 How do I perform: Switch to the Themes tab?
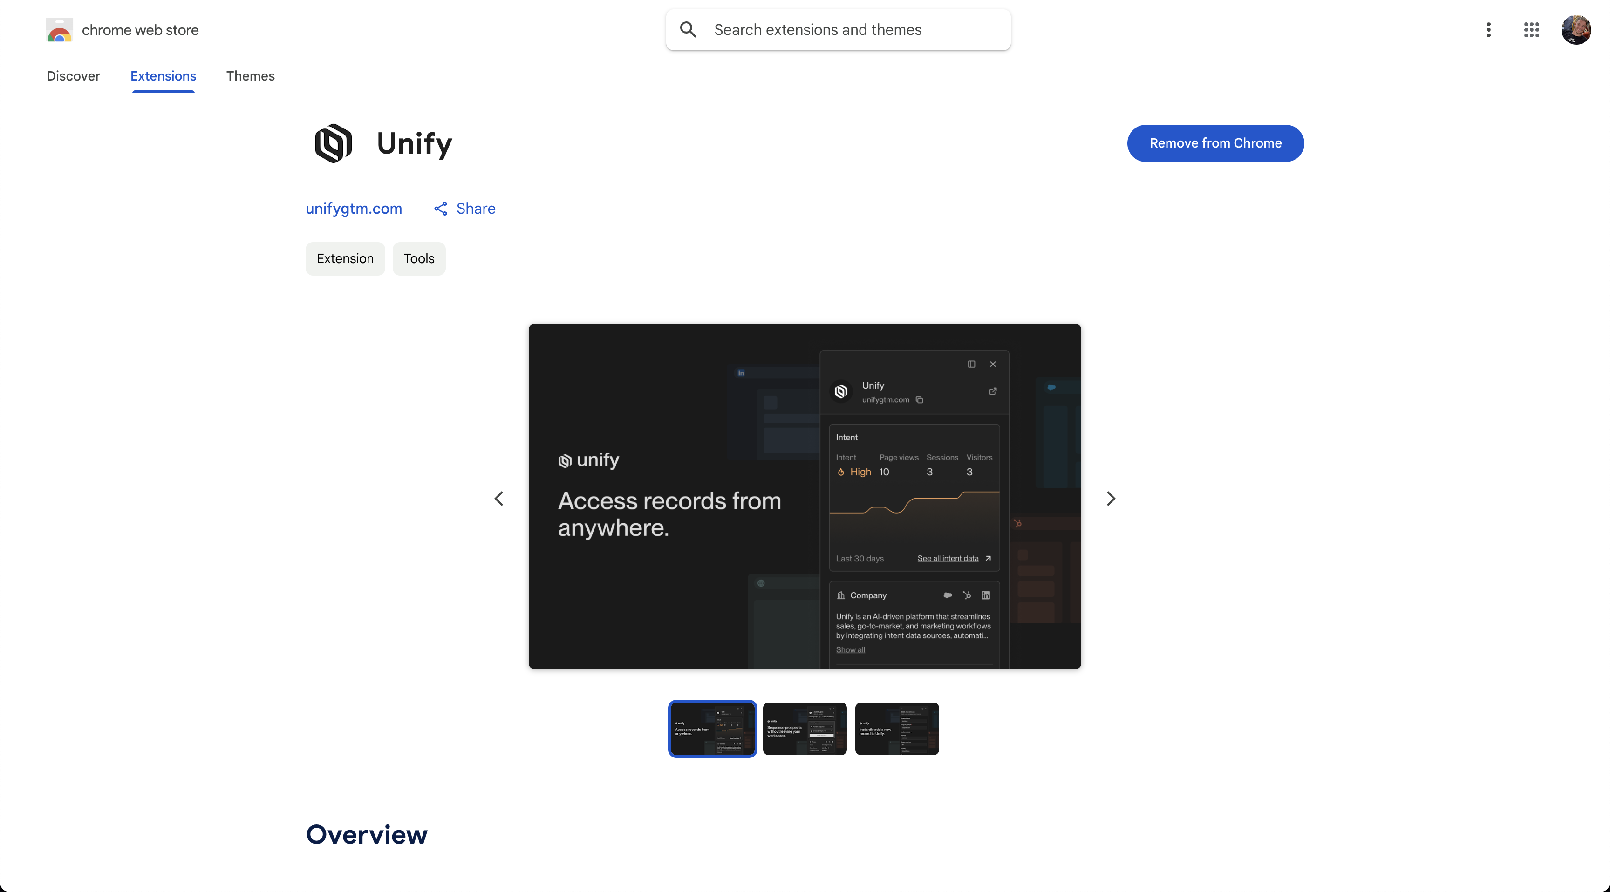point(250,76)
